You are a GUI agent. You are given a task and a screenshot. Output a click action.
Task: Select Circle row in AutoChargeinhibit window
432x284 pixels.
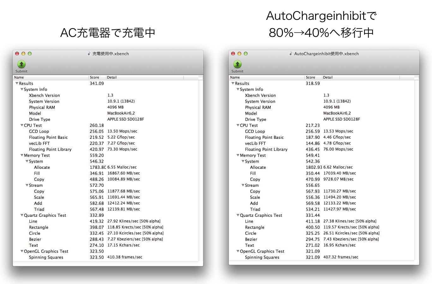(322, 233)
